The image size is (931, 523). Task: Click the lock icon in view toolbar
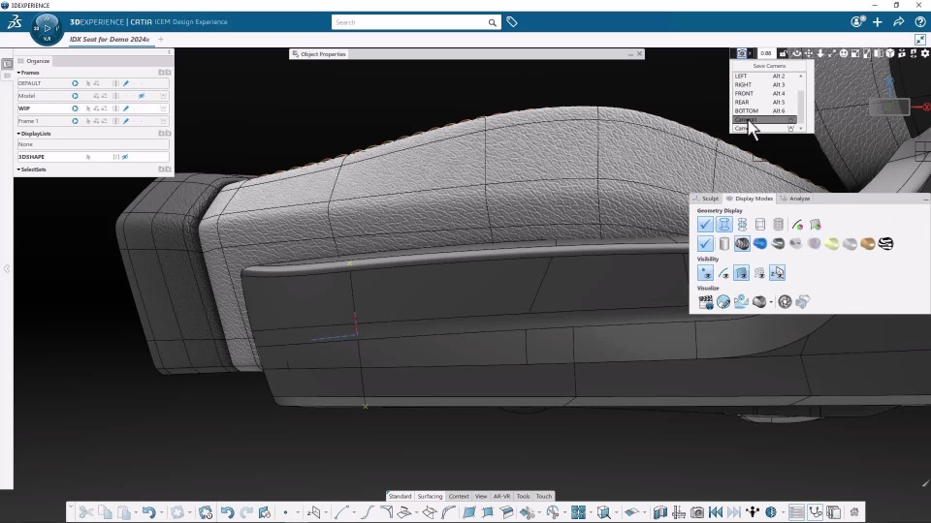point(784,53)
